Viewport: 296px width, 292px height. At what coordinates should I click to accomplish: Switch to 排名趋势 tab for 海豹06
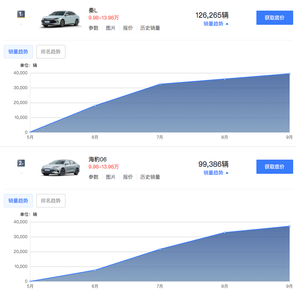tap(51, 201)
